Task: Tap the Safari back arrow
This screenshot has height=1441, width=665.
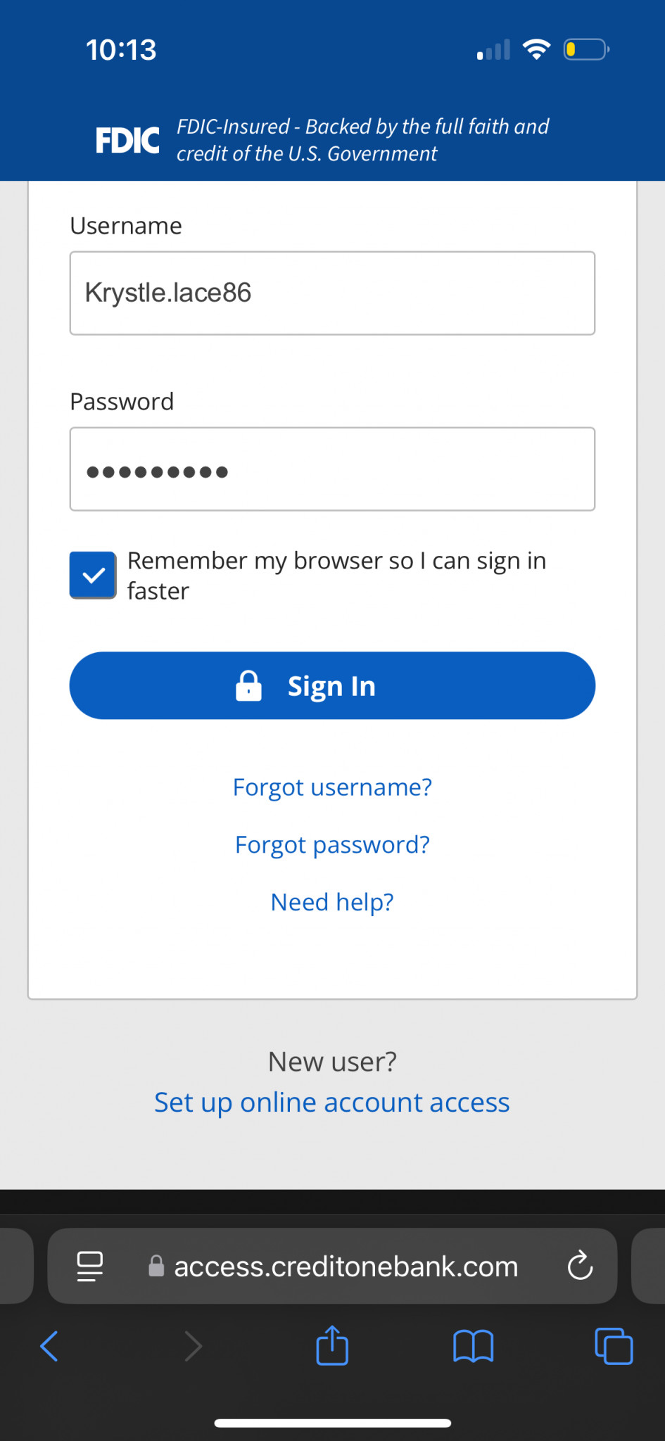Action: tap(49, 1346)
